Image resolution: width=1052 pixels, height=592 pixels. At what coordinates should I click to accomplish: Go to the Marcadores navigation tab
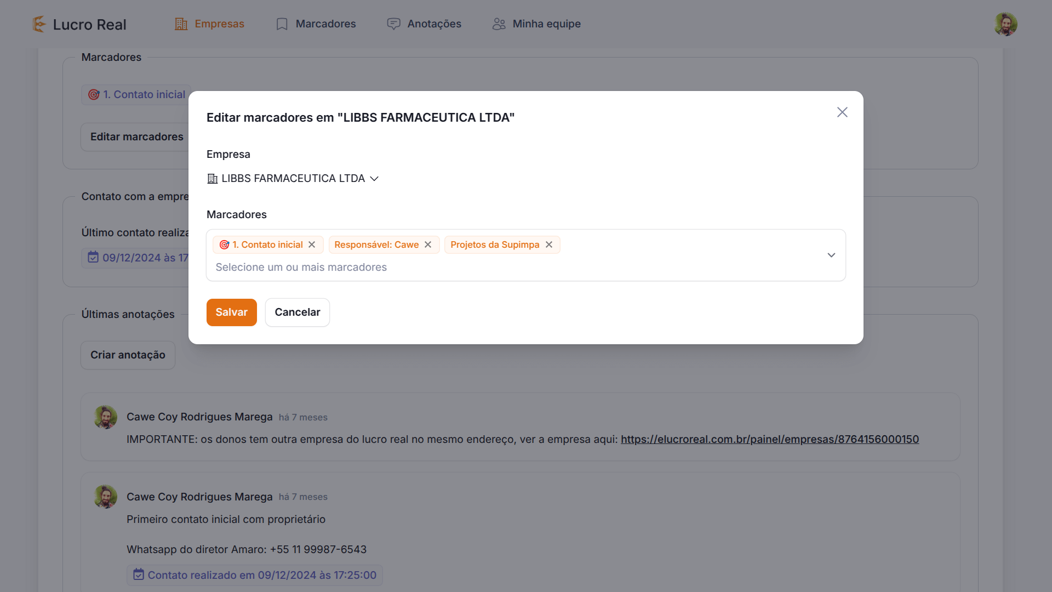(x=316, y=24)
